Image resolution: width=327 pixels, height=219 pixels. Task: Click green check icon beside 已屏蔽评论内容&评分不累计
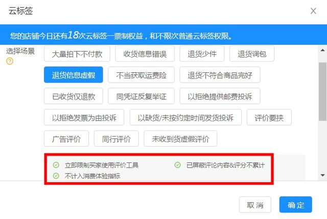pos(177,165)
